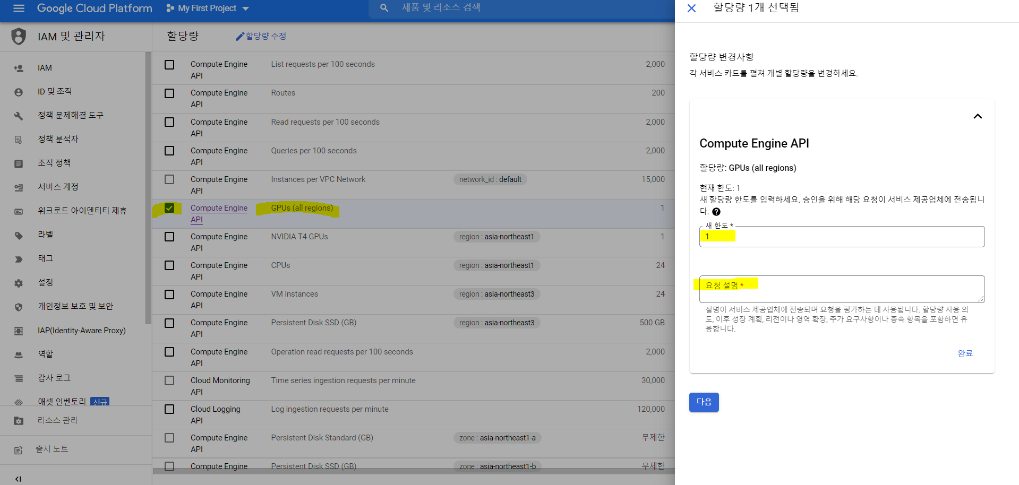Screen dimensions: 1019x485
Task: Click the IAM shield icon in header
Action: pyautogui.click(x=19, y=36)
